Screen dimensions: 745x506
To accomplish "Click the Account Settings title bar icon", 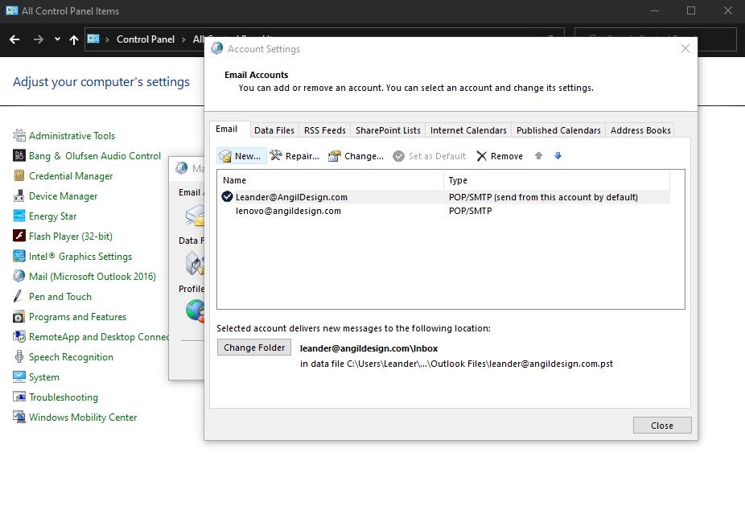I will pos(216,48).
